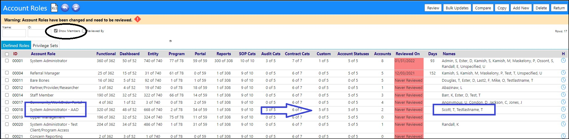Screen dimensions: 569x139
Task: Open history clock for Upper Management row
Action: click(563, 117)
